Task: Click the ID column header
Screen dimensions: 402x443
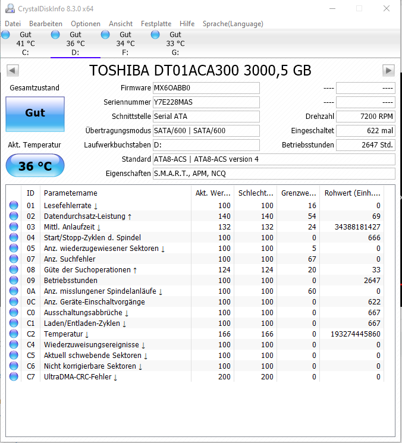Action: point(30,193)
